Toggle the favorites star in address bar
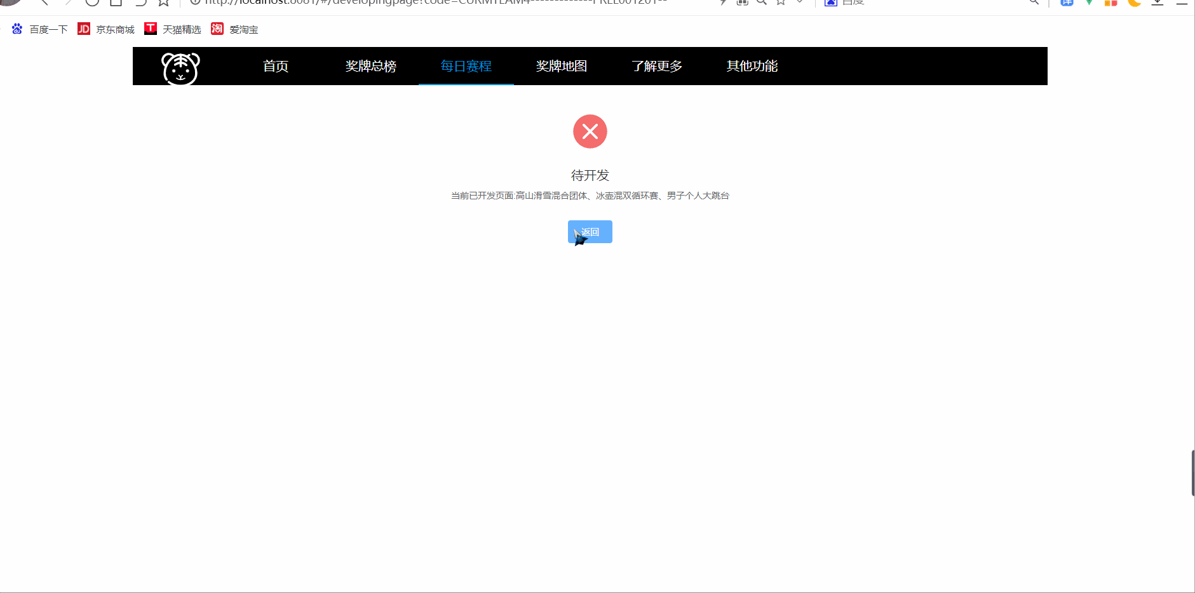 pyautogui.click(x=780, y=3)
